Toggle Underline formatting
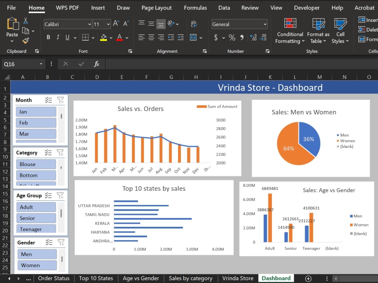The image size is (378, 283). [x=68, y=37]
